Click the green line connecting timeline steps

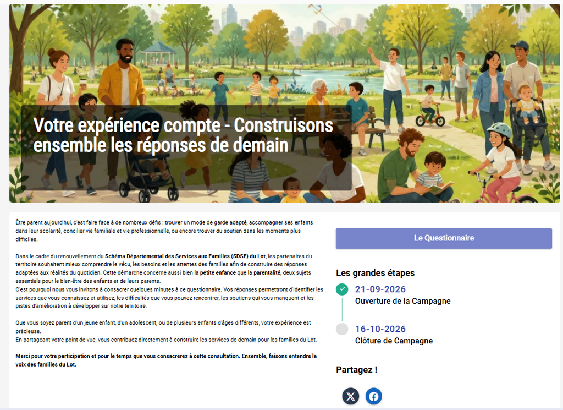[342, 309]
